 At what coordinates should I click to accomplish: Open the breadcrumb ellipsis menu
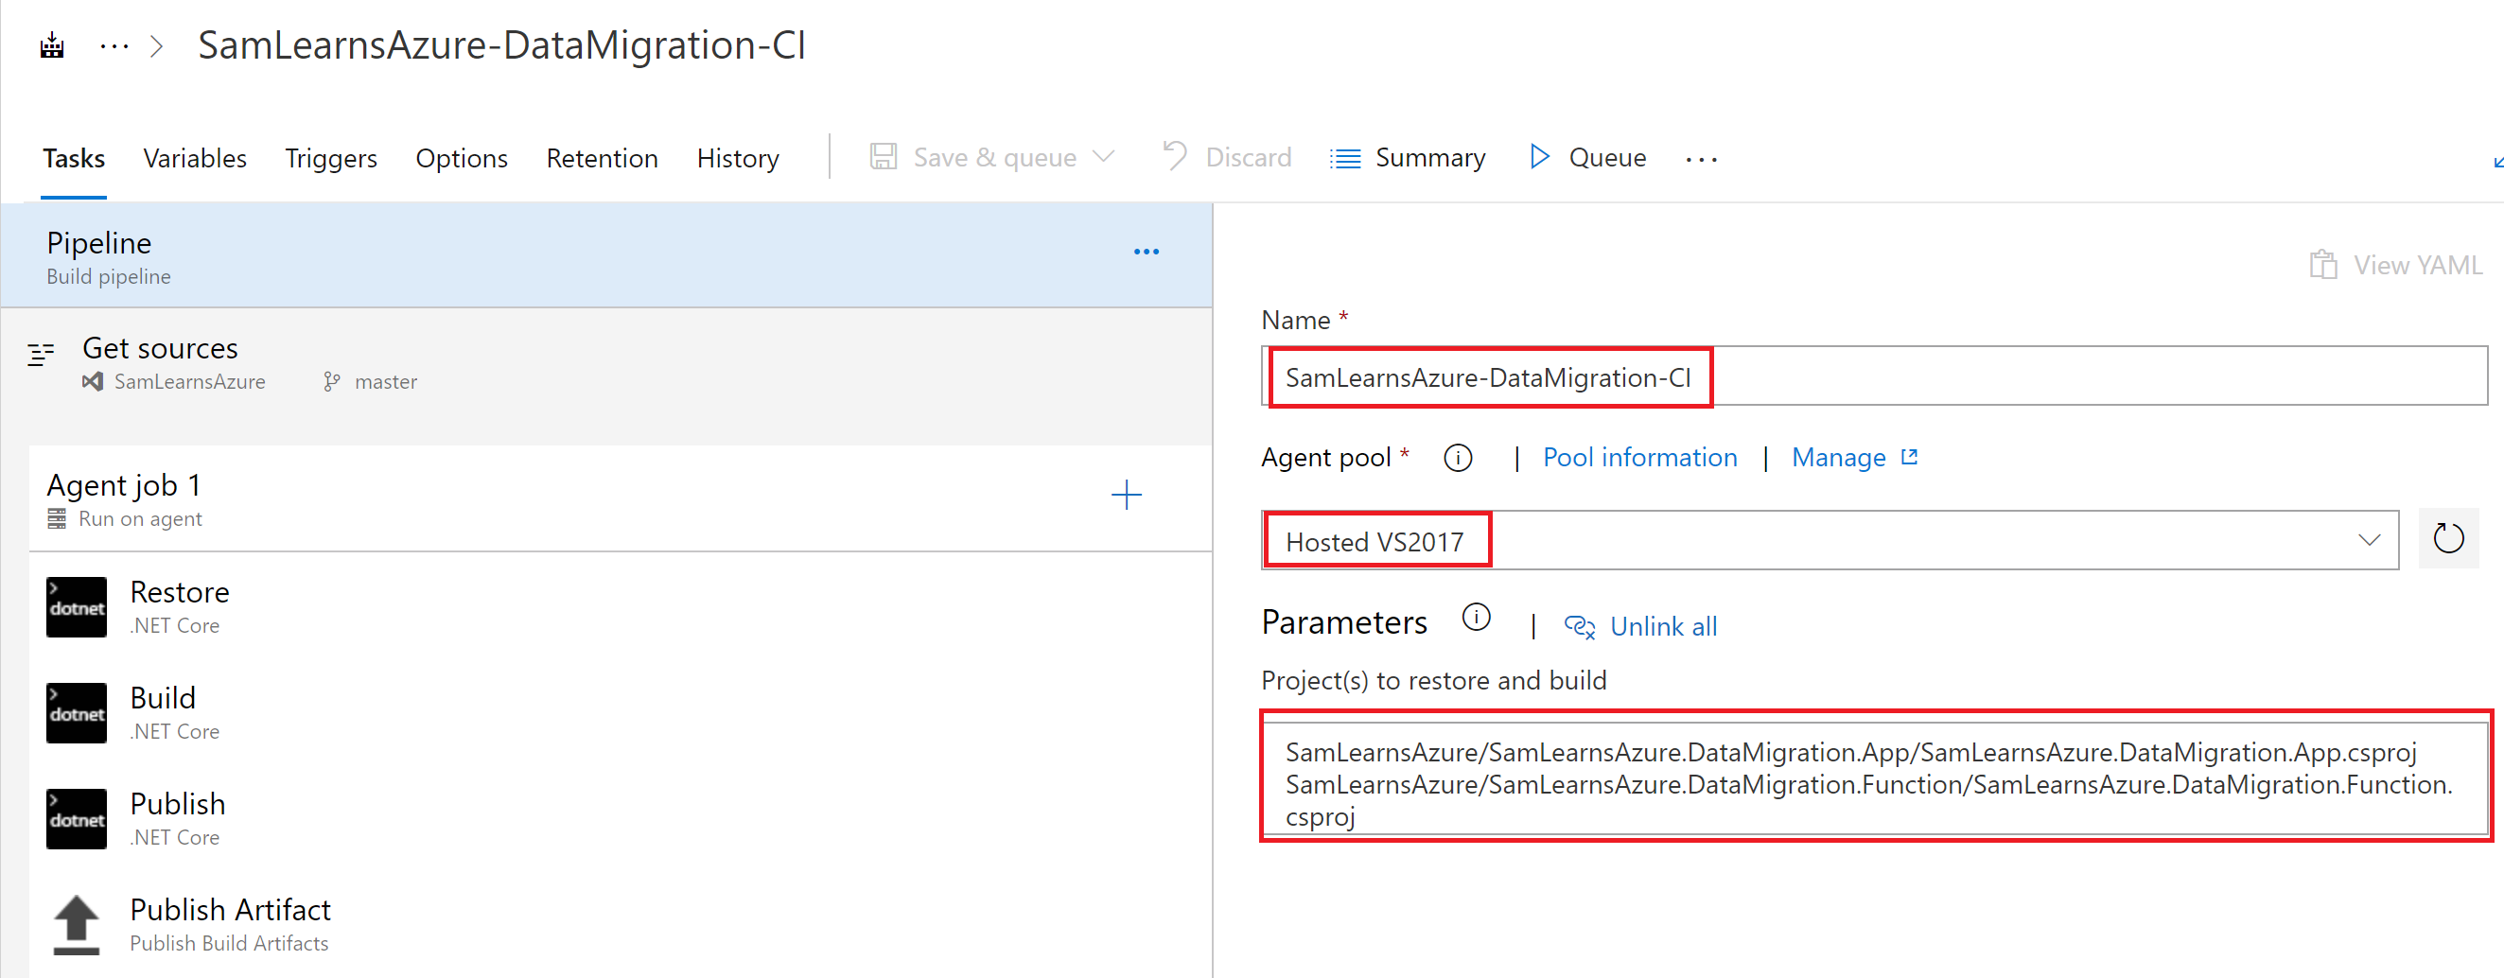114,45
